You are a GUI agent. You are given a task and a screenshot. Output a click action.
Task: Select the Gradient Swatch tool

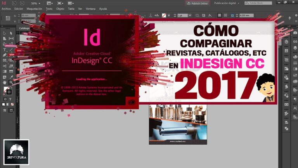(5, 72)
